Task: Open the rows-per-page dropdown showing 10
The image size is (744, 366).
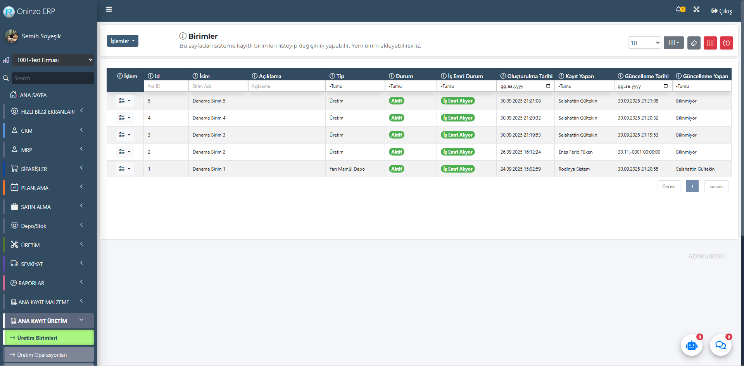Action: click(x=644, y=43)
